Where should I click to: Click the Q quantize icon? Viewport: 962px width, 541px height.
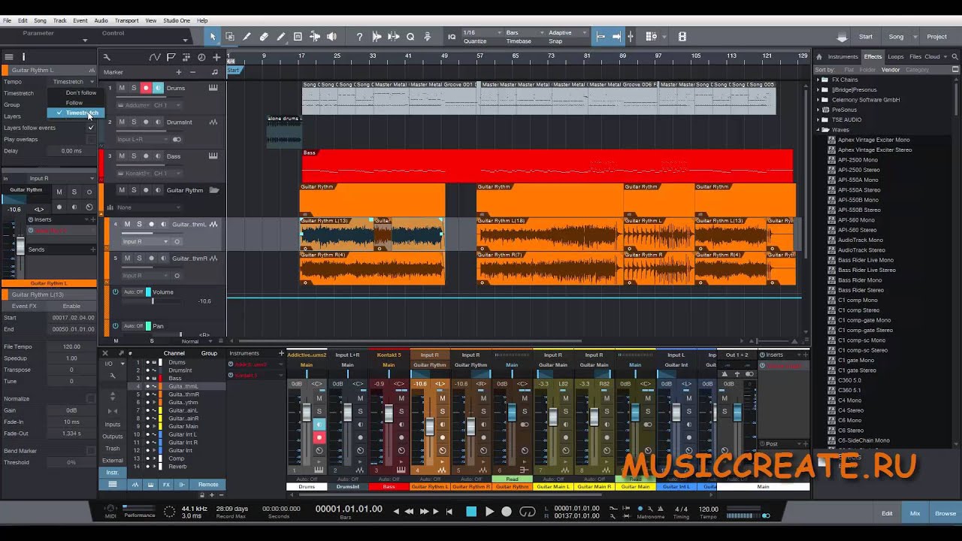(410, 36)
